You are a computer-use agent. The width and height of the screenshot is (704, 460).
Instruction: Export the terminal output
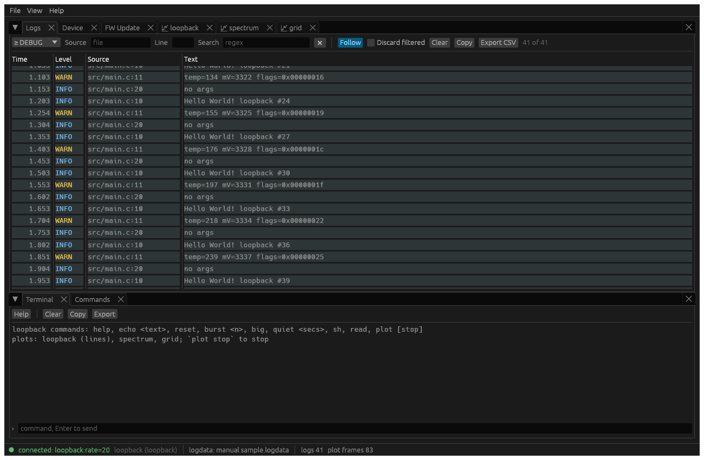click(105, 314)
